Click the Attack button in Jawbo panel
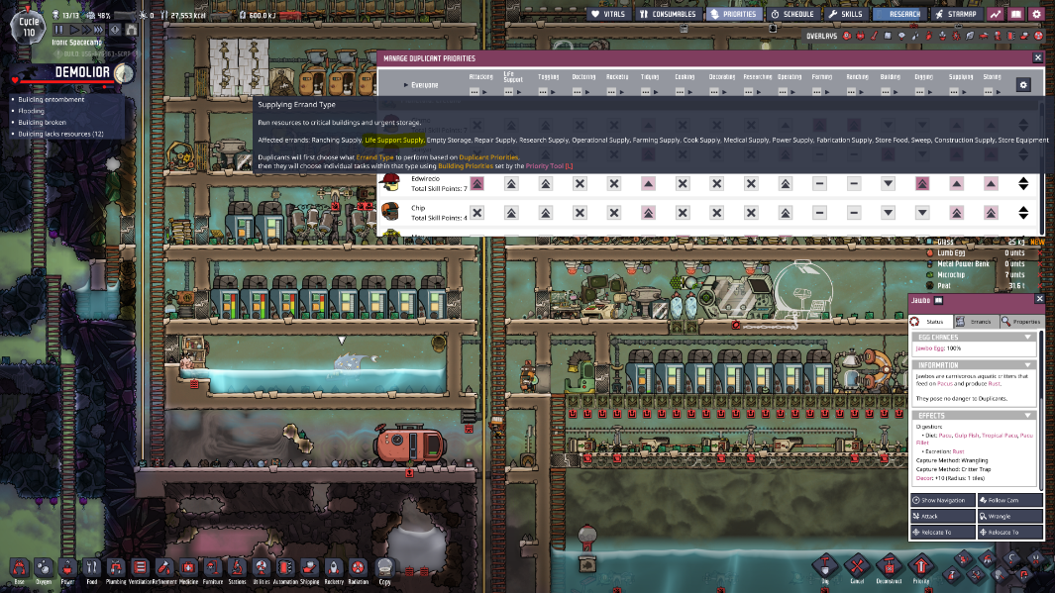Screen dimensions: 1055x593 (x=943, y=517)
